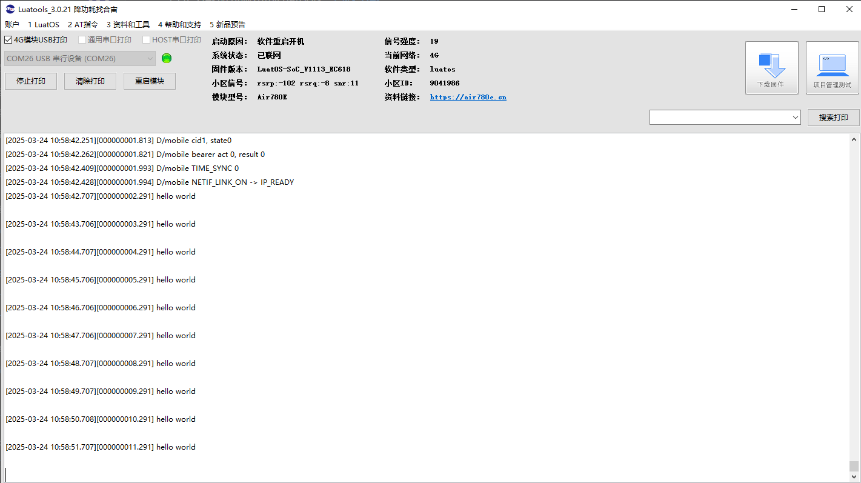Click the log scrollbar thumb at bottom
861x483 pixels.
pos(854,466)
